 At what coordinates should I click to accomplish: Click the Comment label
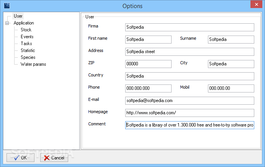tap(97, 124)
